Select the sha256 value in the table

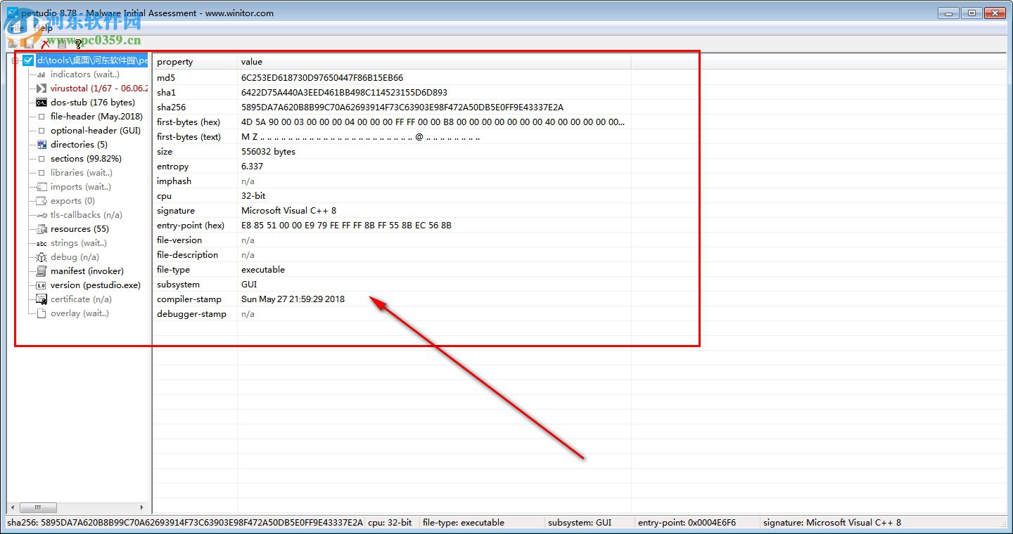pyautogui.click(x=402, y=107)
